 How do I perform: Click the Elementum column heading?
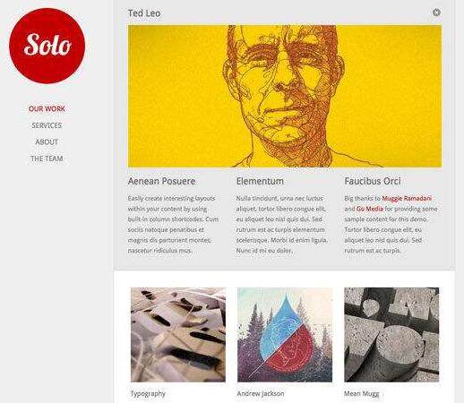260,181
